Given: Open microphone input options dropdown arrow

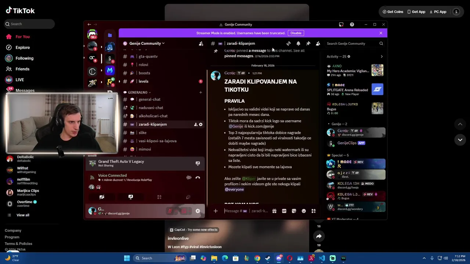Looking at the screenshot, I should 176,211.
